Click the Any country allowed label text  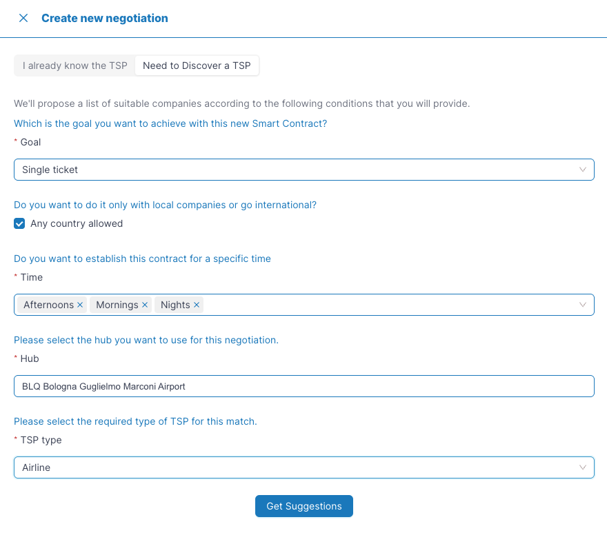click(x=77, y=223)
